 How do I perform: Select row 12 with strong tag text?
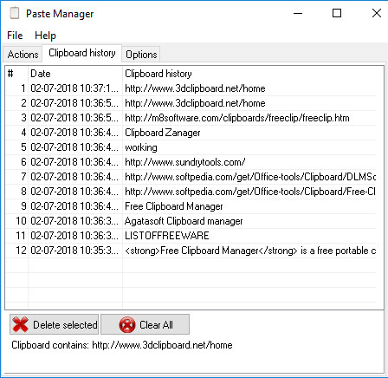tap(191, 251)
